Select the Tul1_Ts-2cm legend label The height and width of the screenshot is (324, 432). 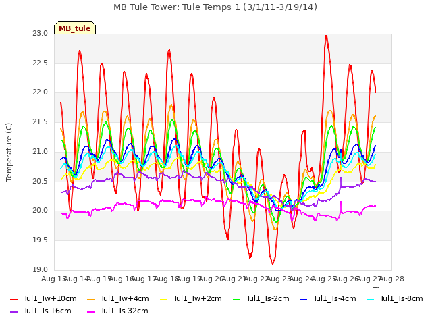pos(268,298)
